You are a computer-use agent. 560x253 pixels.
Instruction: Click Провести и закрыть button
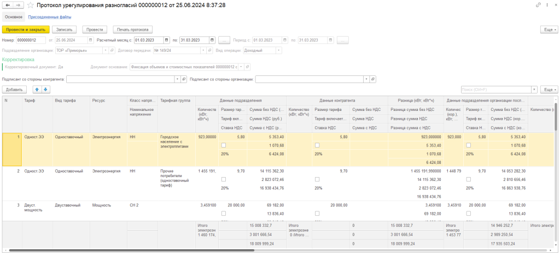(x=26, y=30)
